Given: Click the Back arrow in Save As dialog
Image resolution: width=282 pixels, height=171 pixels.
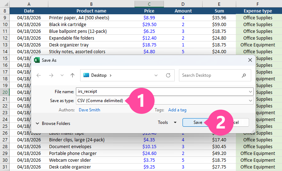Looking at the screenshot, I should [x=39, y=75].
